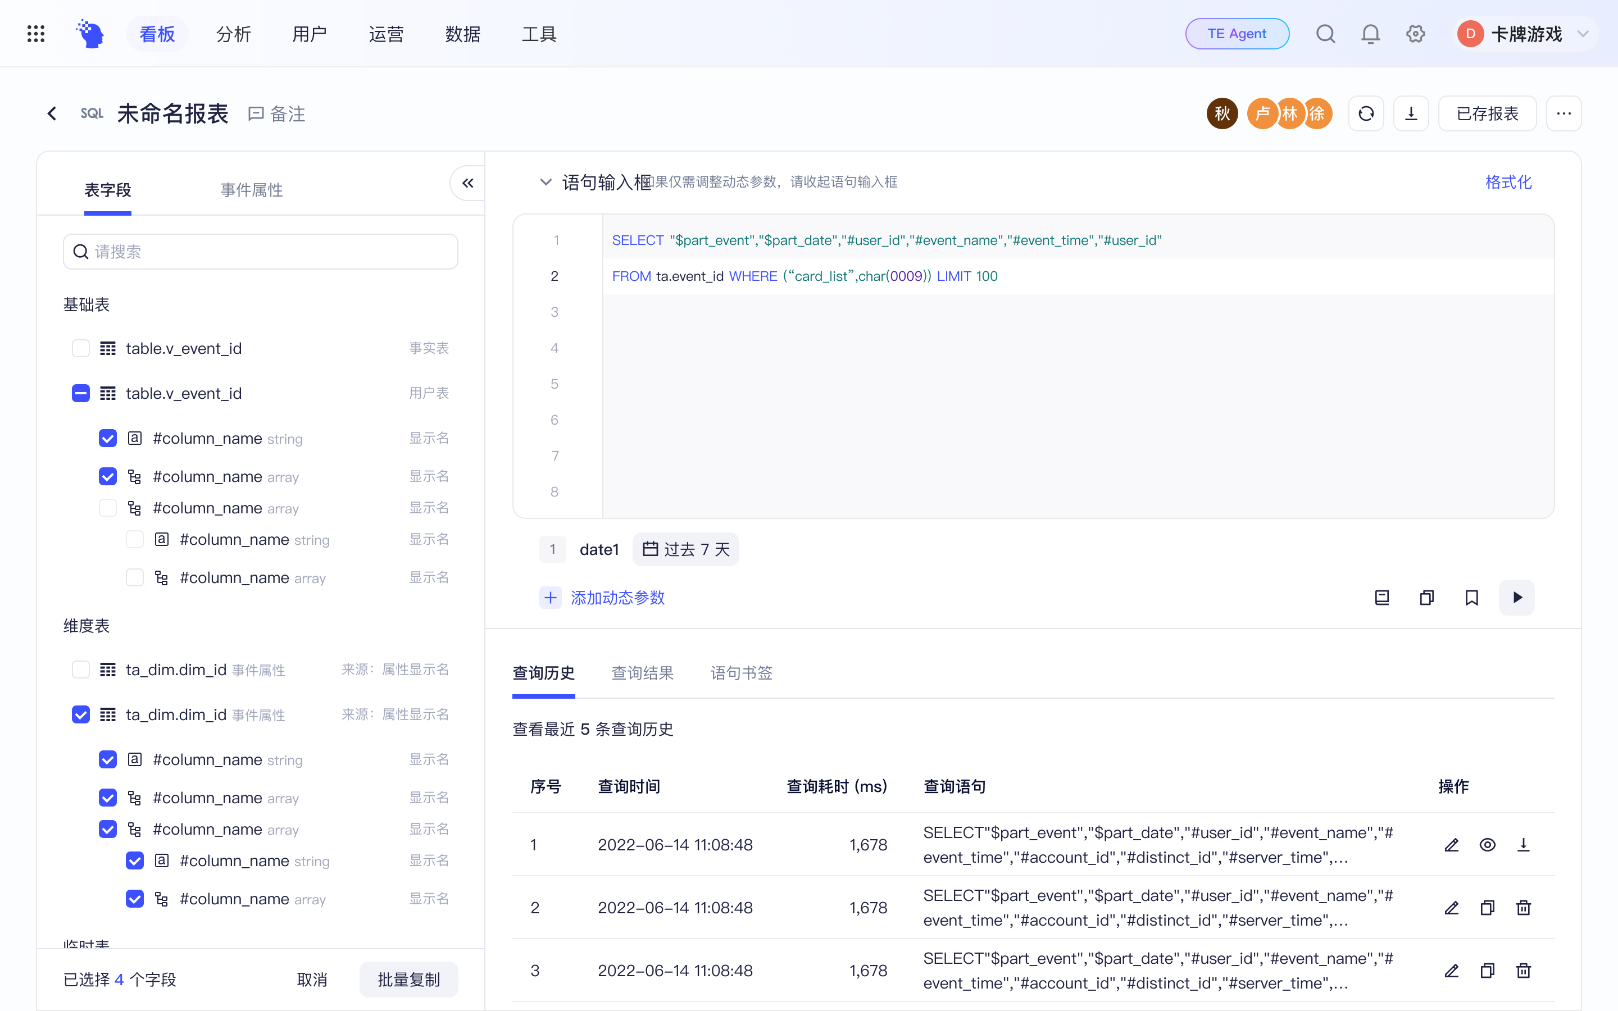Click the search magnifier icon in header
1618x1011 pixels.
(1325, 34)
